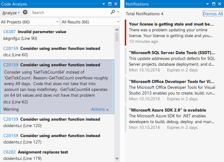Type in the code analysis Search field
The width and height of the screenshot is (224, 162).
coord(70,12)
